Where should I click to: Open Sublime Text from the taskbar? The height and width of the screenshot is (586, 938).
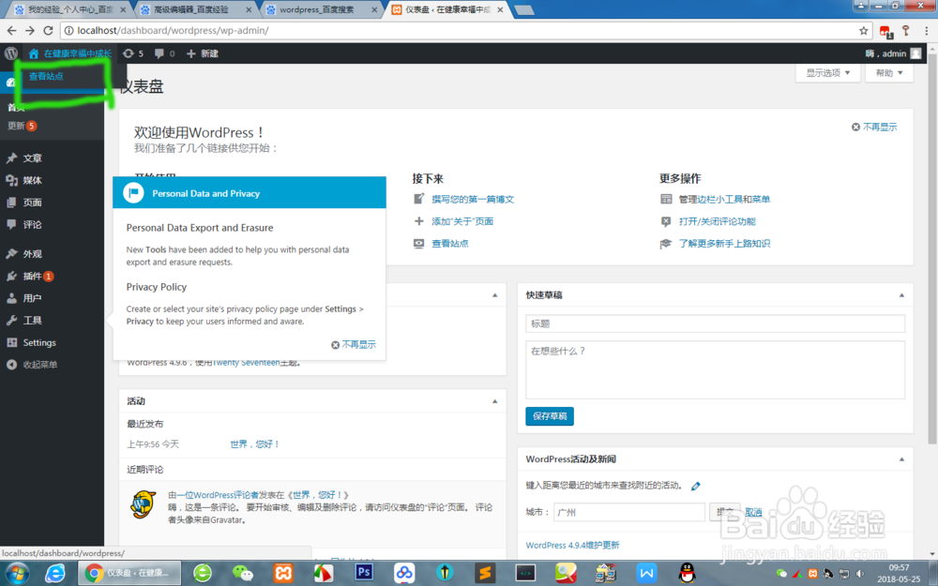485,574
